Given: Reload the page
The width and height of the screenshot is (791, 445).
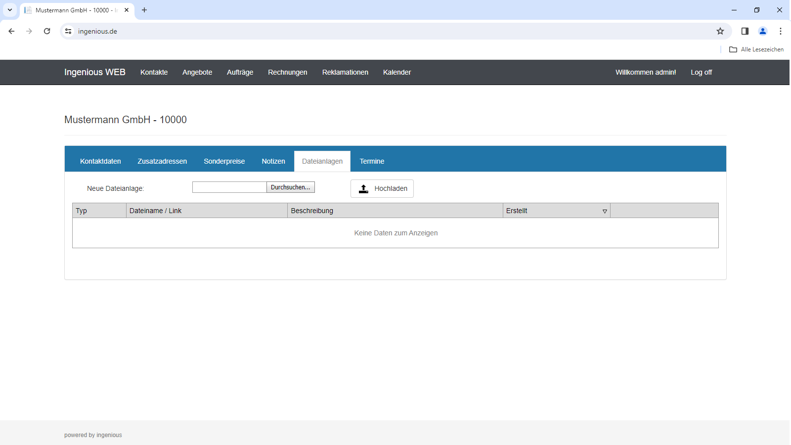Looking at the screenshot, I should 47,31.
